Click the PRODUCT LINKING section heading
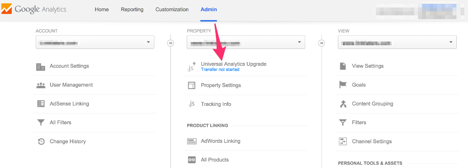 207,126
